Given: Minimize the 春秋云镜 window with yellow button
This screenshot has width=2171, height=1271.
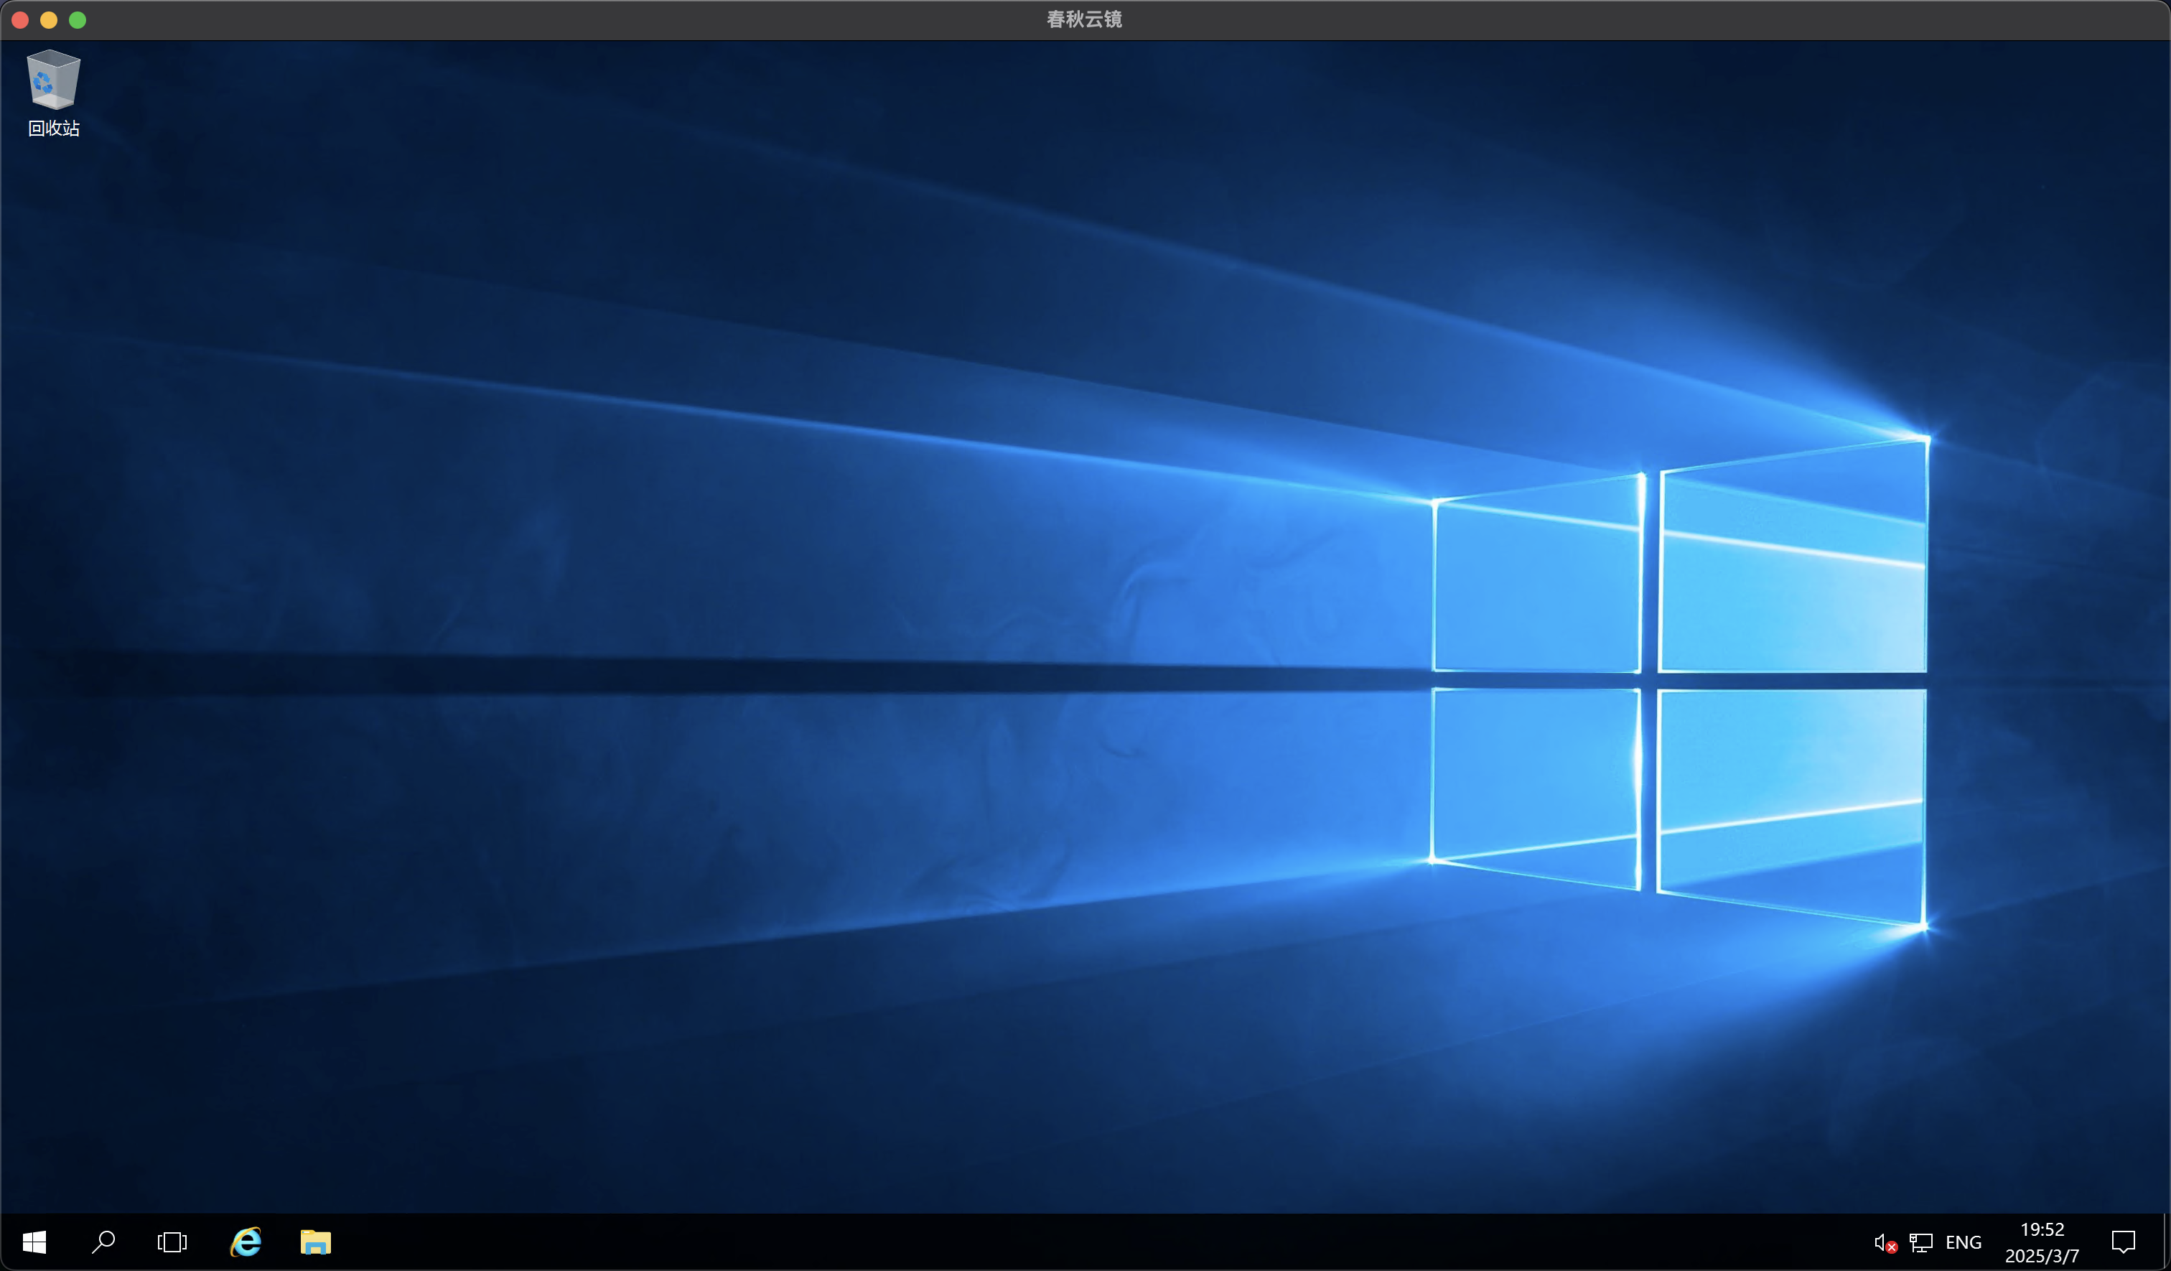Looking at the screenshot, I should pyautogui.click(x=49, y=20).
